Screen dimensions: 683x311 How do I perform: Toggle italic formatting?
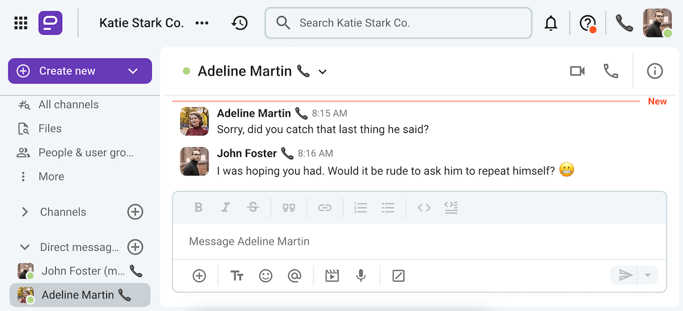coord(225,208)
